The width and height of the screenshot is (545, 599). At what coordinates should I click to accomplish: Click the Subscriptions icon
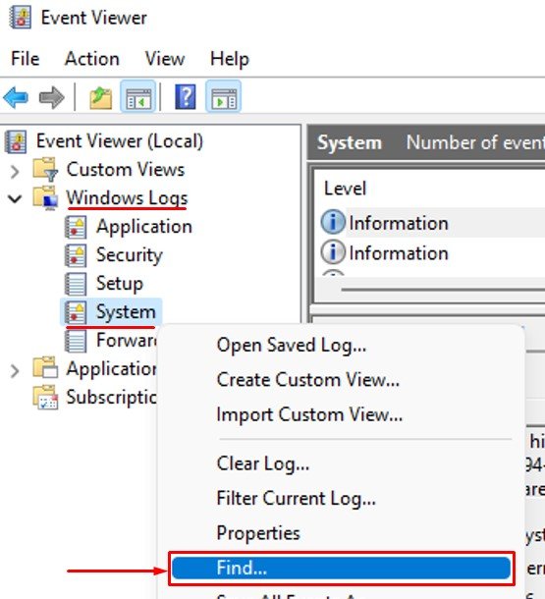45,398
